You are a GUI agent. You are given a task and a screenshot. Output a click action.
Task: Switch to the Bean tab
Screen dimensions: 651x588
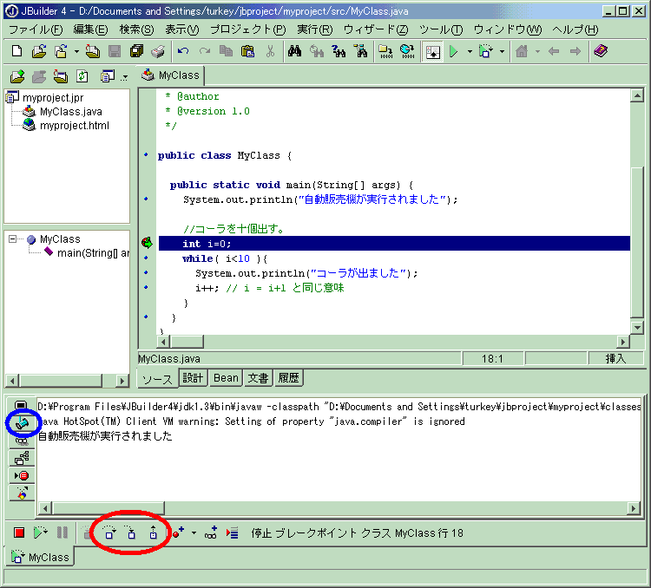(x=226, y=378)
